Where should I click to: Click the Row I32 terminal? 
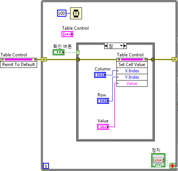click(103, 101)
